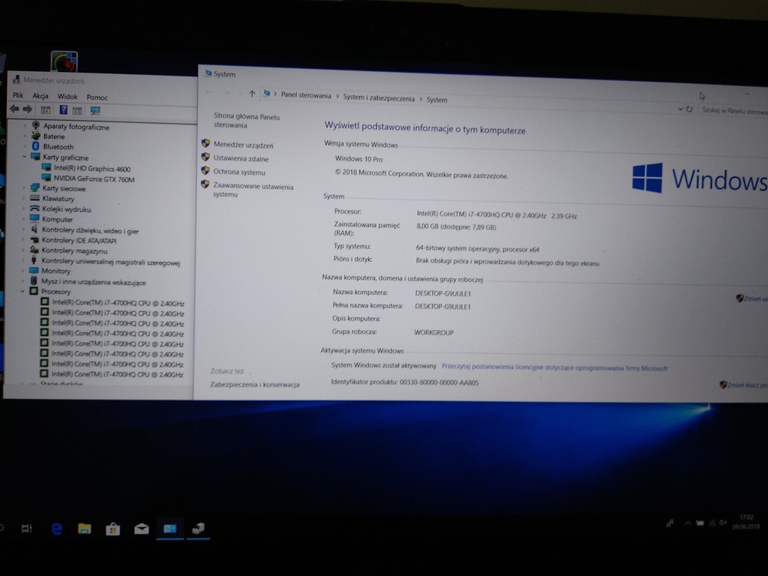Click the refresh icon next to address bar
The width and height of the screenshot is (768, 576).
[x=689, y=109]
